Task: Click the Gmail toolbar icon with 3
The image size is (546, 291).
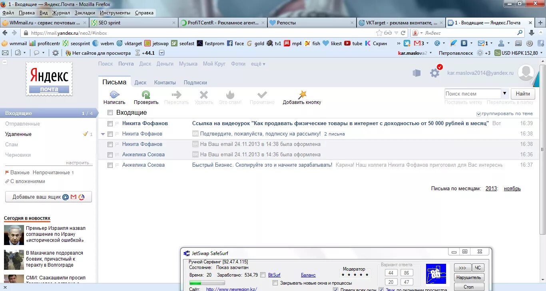Action: tap(419, 43)
